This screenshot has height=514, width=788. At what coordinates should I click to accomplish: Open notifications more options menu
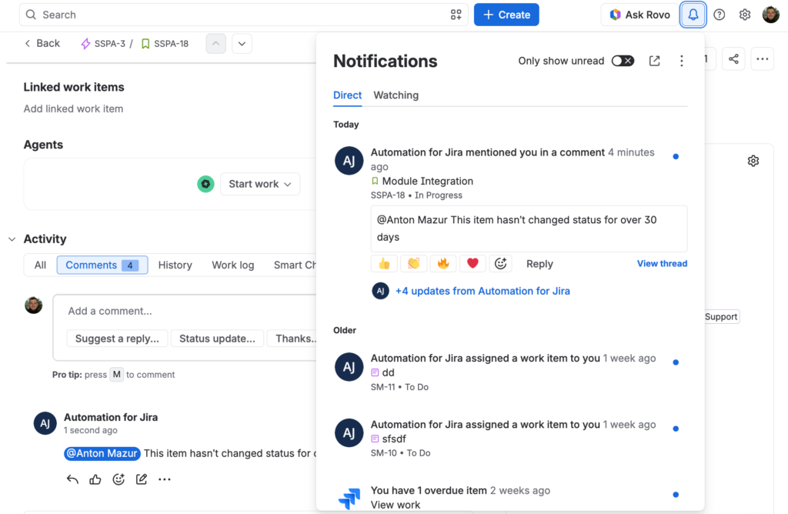click(682, 61)
